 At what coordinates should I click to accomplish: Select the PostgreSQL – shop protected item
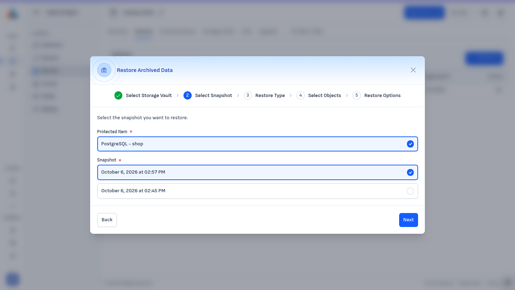point(257,144)
